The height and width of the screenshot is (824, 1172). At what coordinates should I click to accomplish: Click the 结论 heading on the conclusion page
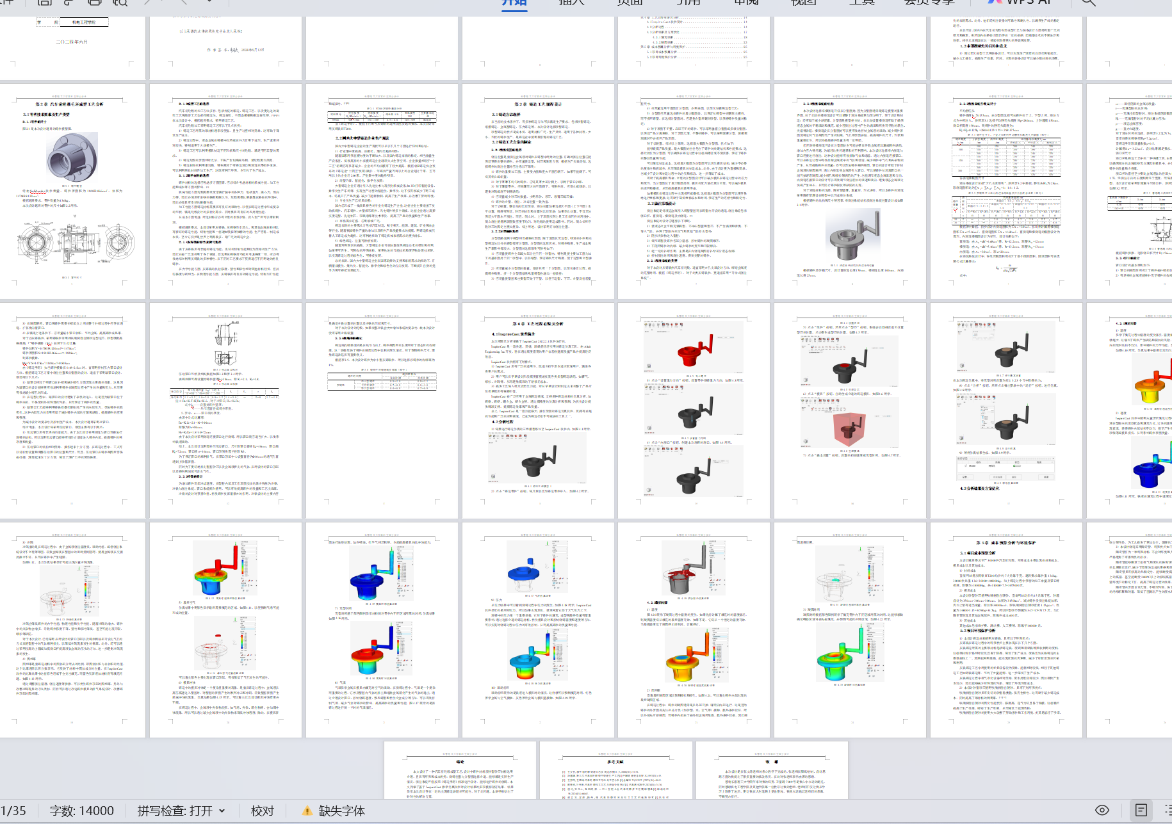pyautogui.click(x=460, y=762)
